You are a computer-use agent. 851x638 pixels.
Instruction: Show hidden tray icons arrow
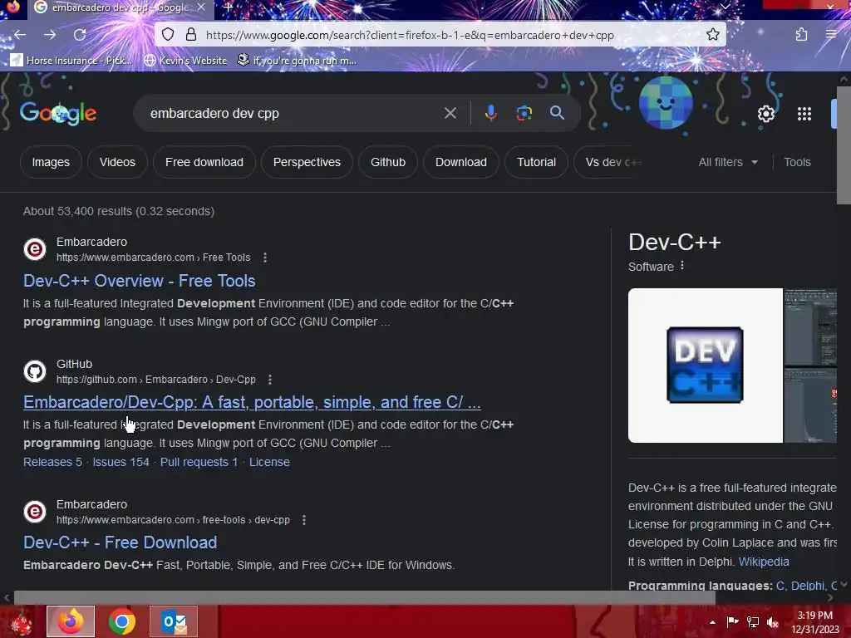pos(712,621)
